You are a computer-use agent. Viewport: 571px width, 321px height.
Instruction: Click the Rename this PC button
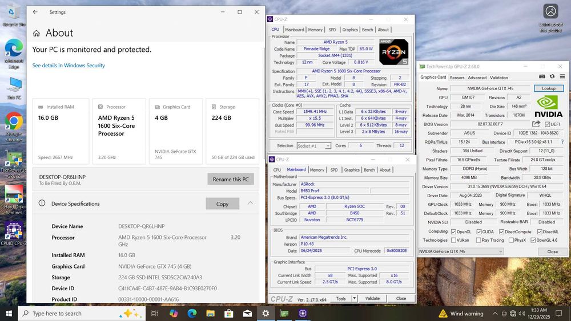point(231,179)
